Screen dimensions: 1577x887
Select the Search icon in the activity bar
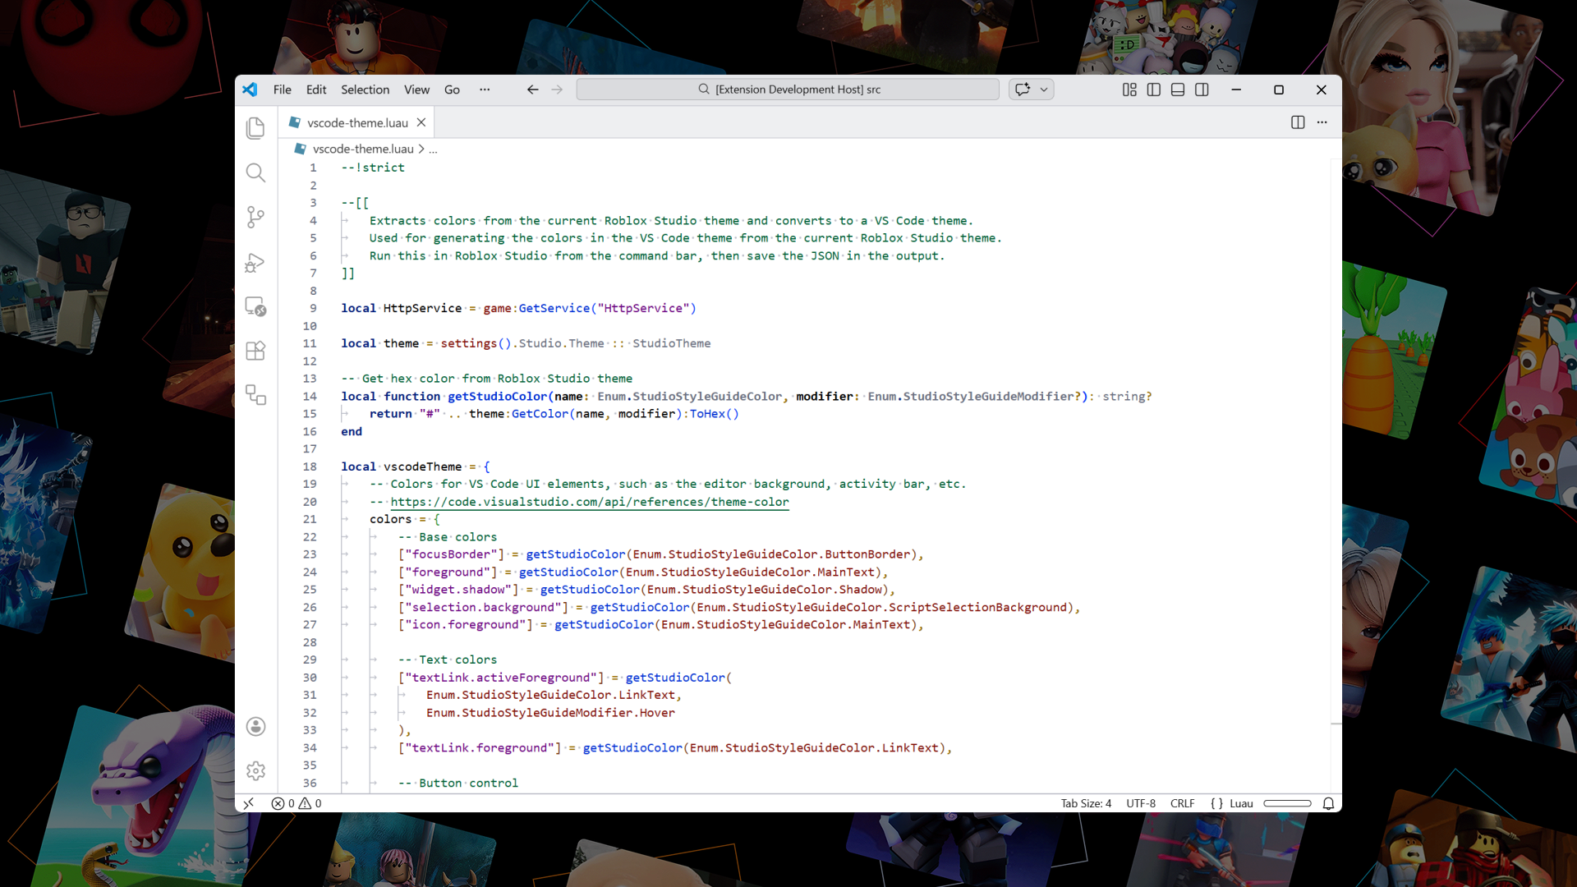click(255, 173)
